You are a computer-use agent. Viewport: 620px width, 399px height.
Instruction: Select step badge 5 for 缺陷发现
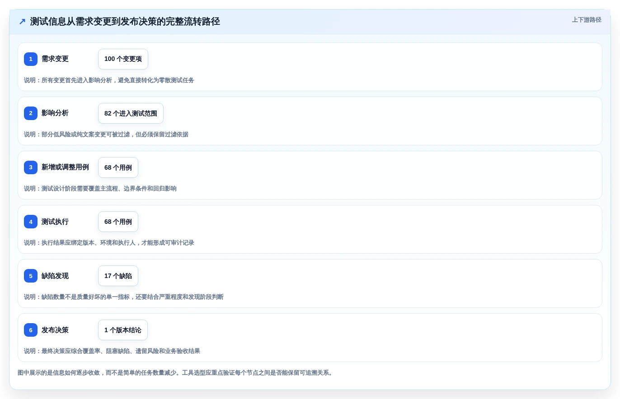(x=31, y=276)
